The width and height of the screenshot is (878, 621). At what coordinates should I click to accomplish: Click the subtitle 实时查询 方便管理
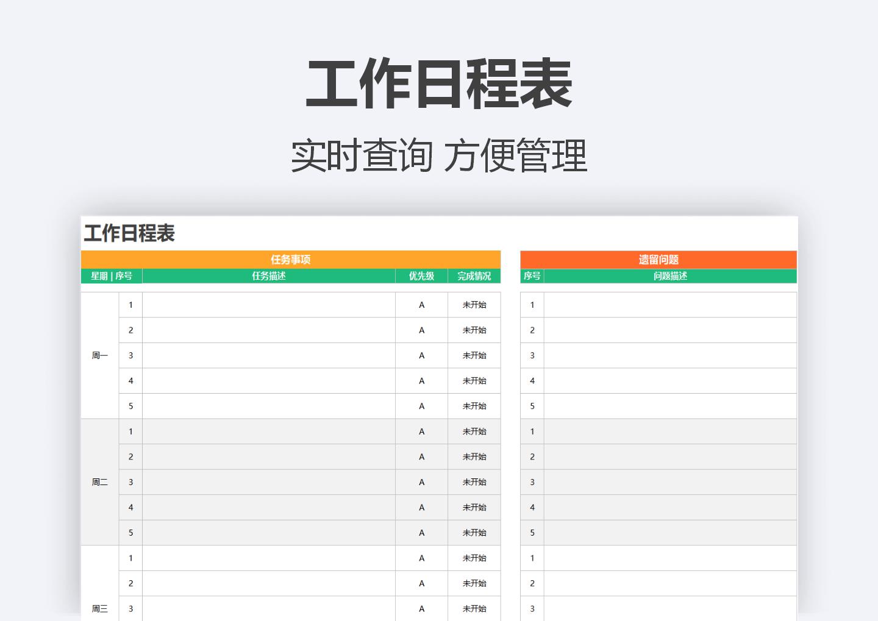tap(438, 155)
